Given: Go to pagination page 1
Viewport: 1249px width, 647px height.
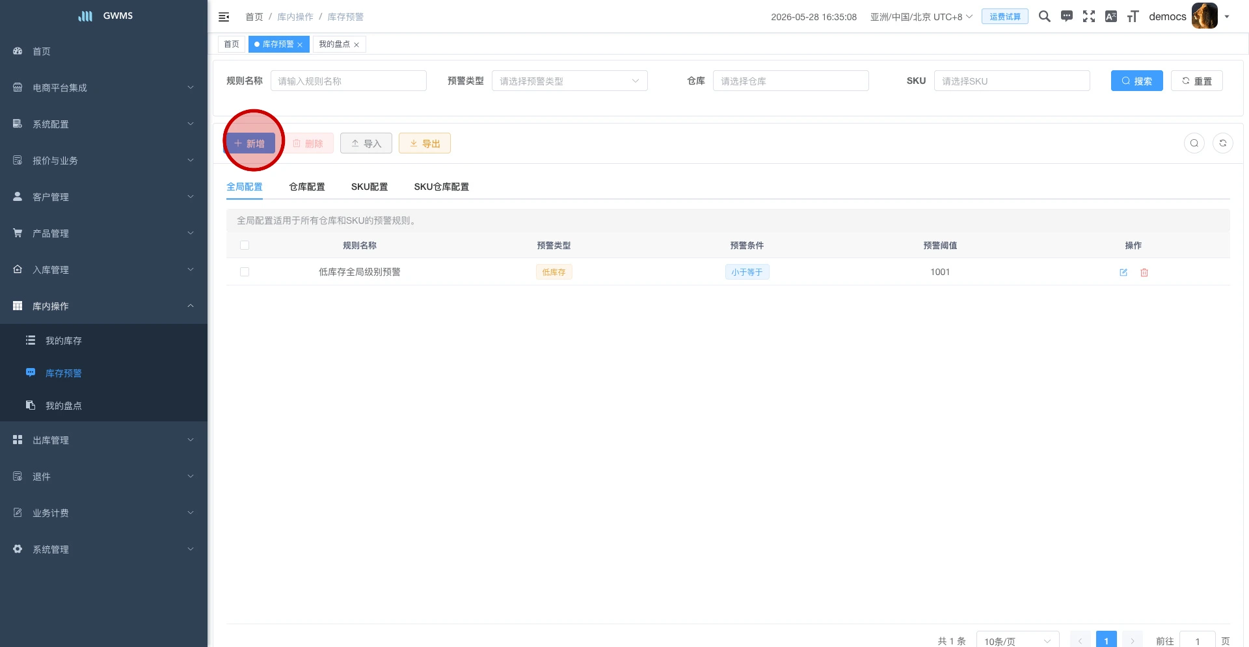Looking at the screenshot, I should click(1107, 640).
